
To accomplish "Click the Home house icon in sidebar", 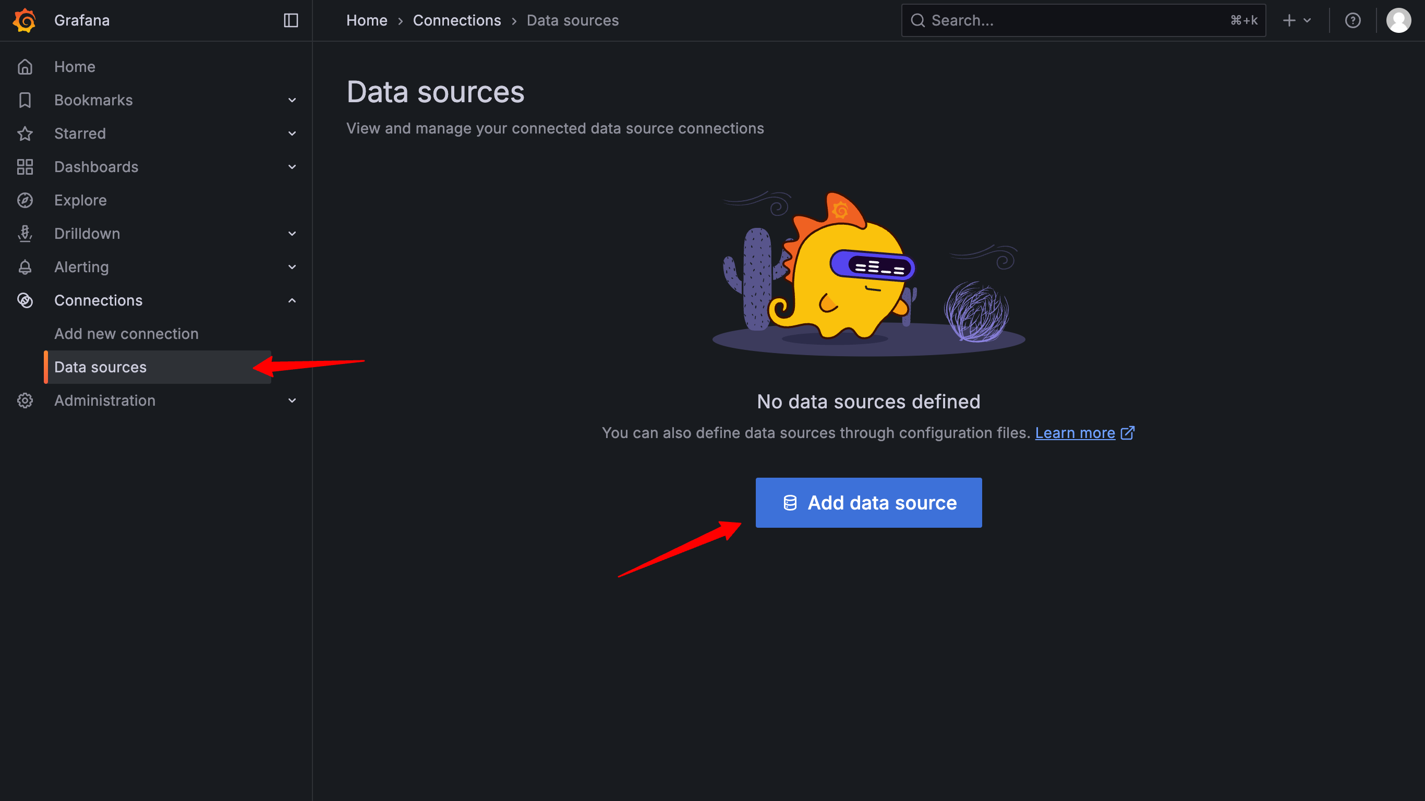I will (x=25, y=67).
